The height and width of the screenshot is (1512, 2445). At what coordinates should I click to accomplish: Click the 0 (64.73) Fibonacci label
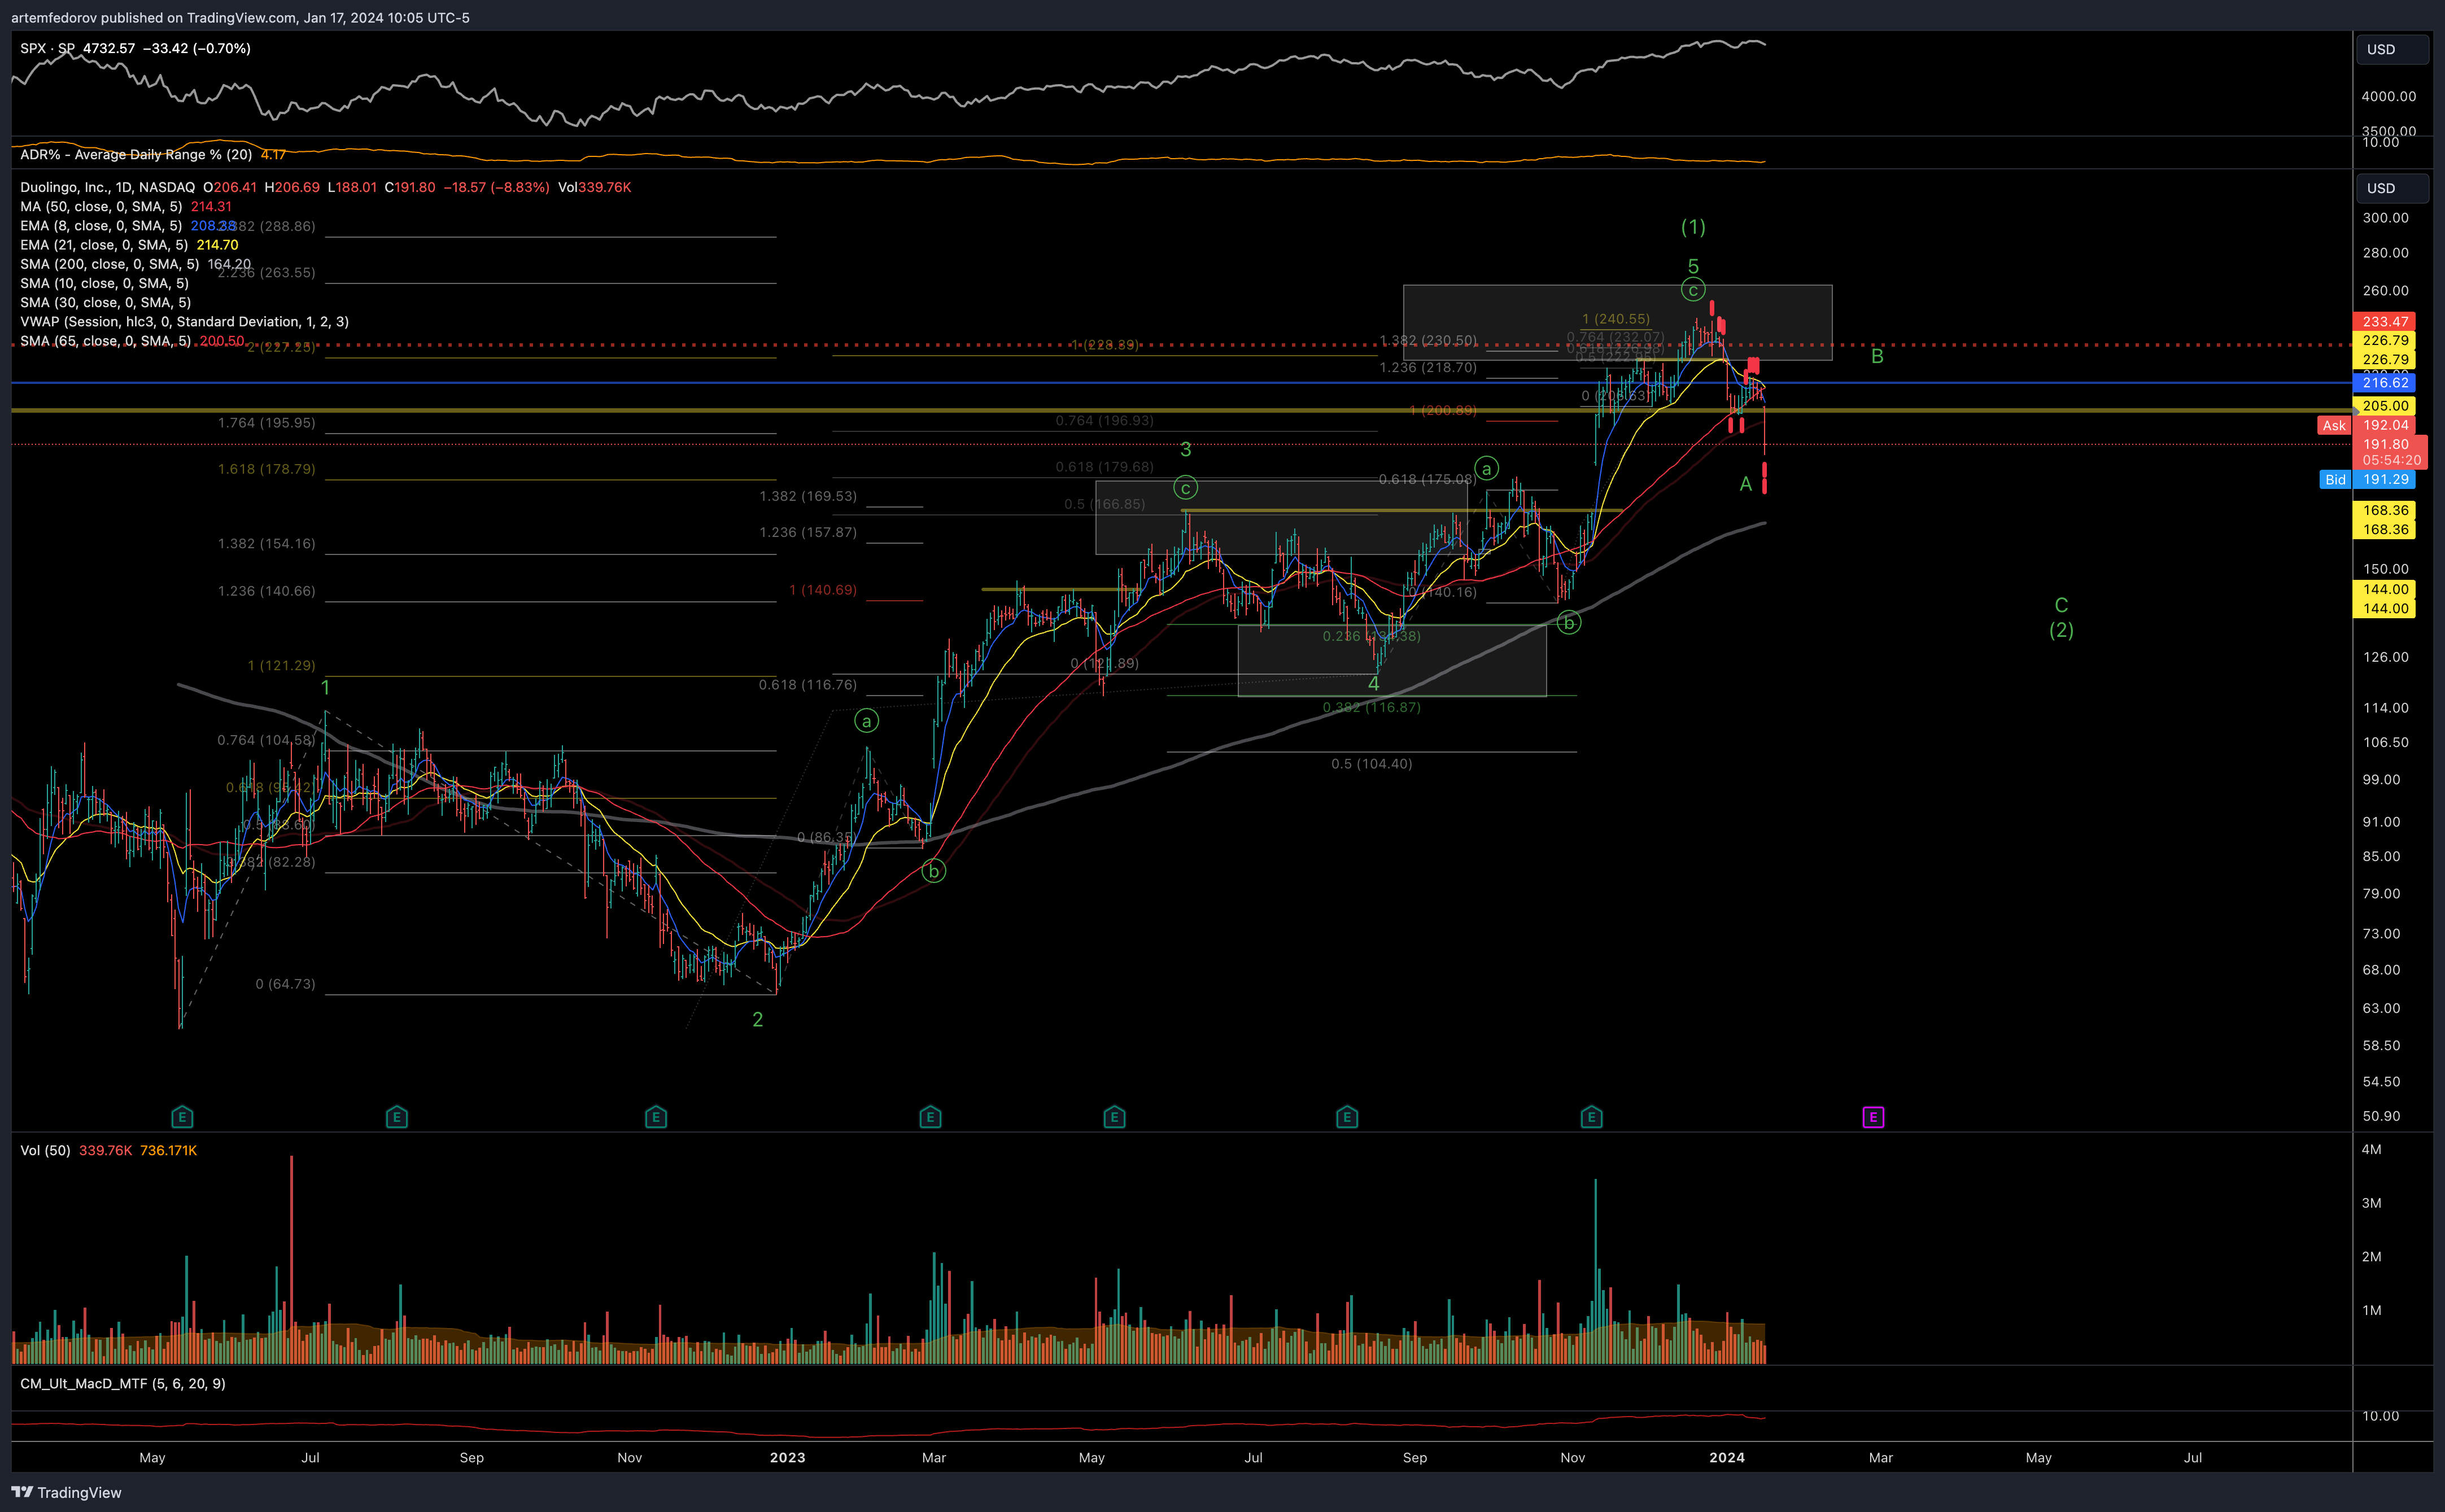point(285,984)
